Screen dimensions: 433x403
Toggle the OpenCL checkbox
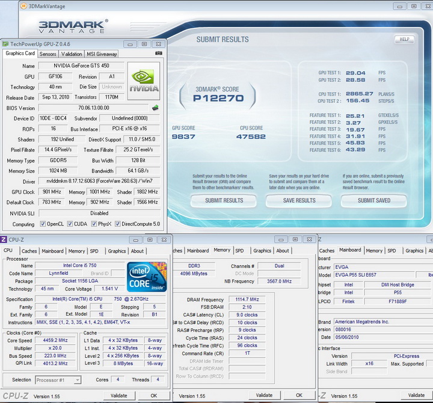[43, 224]
